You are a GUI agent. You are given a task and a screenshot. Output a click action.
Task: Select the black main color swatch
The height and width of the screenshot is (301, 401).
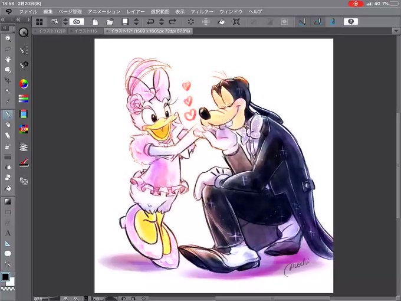5,277
